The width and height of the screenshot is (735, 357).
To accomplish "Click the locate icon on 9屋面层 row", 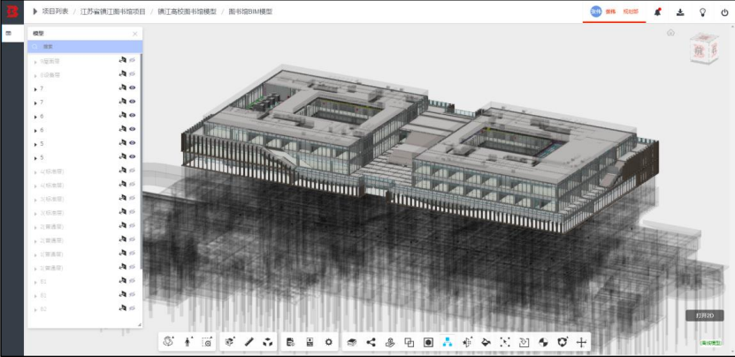I will 123,60.
